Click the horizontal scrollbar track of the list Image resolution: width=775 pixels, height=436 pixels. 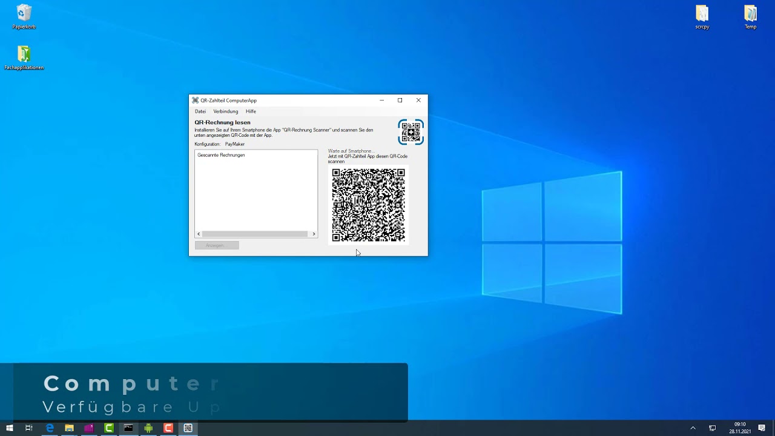[x=255, y=234]
